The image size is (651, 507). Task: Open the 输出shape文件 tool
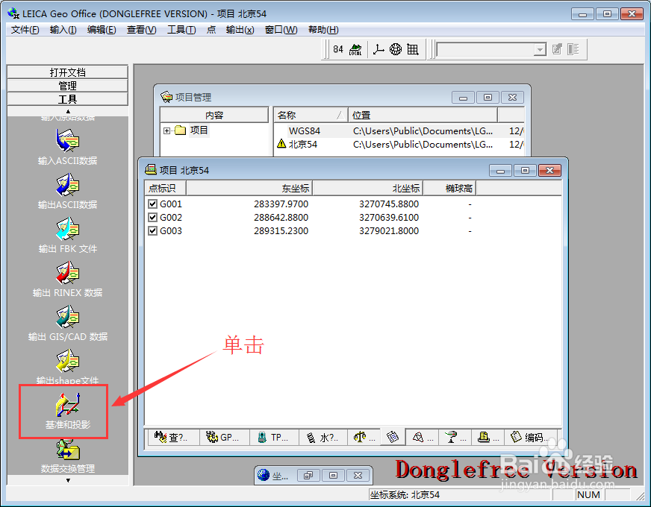pyautogui.click(x=67, y=367)
